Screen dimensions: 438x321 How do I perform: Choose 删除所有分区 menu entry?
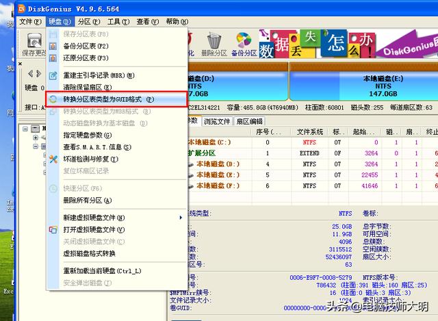click(117, 201)
